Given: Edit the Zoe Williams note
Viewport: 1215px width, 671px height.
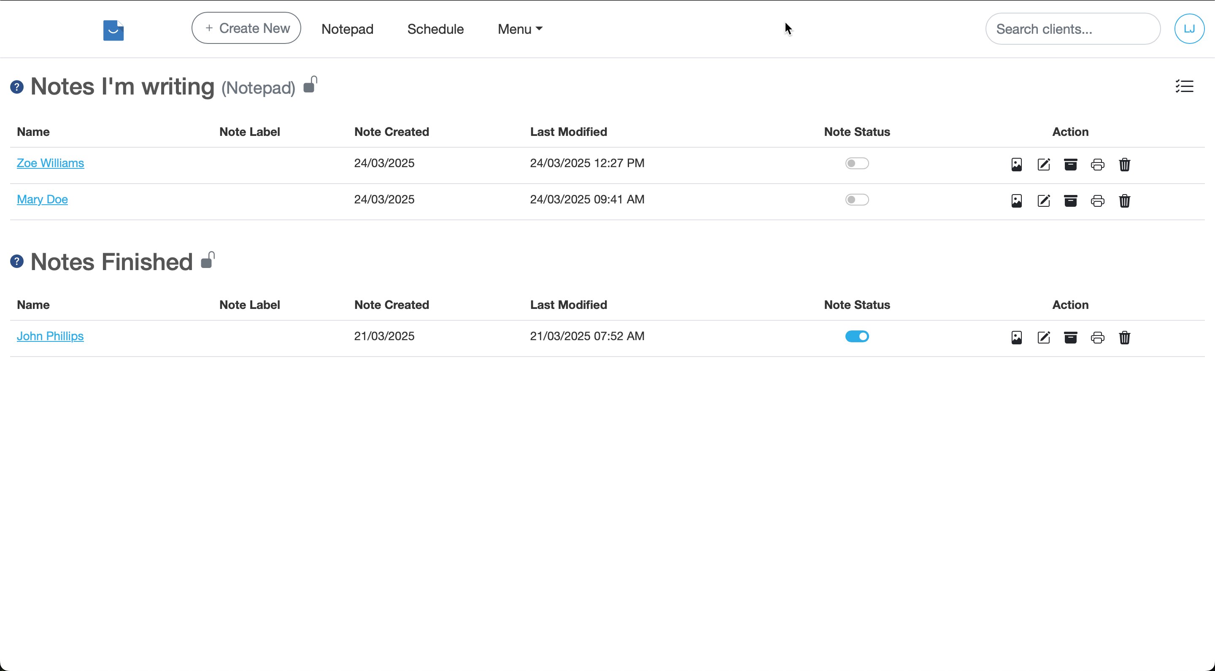Looking at the screenshot, I should pos(1044,164).
